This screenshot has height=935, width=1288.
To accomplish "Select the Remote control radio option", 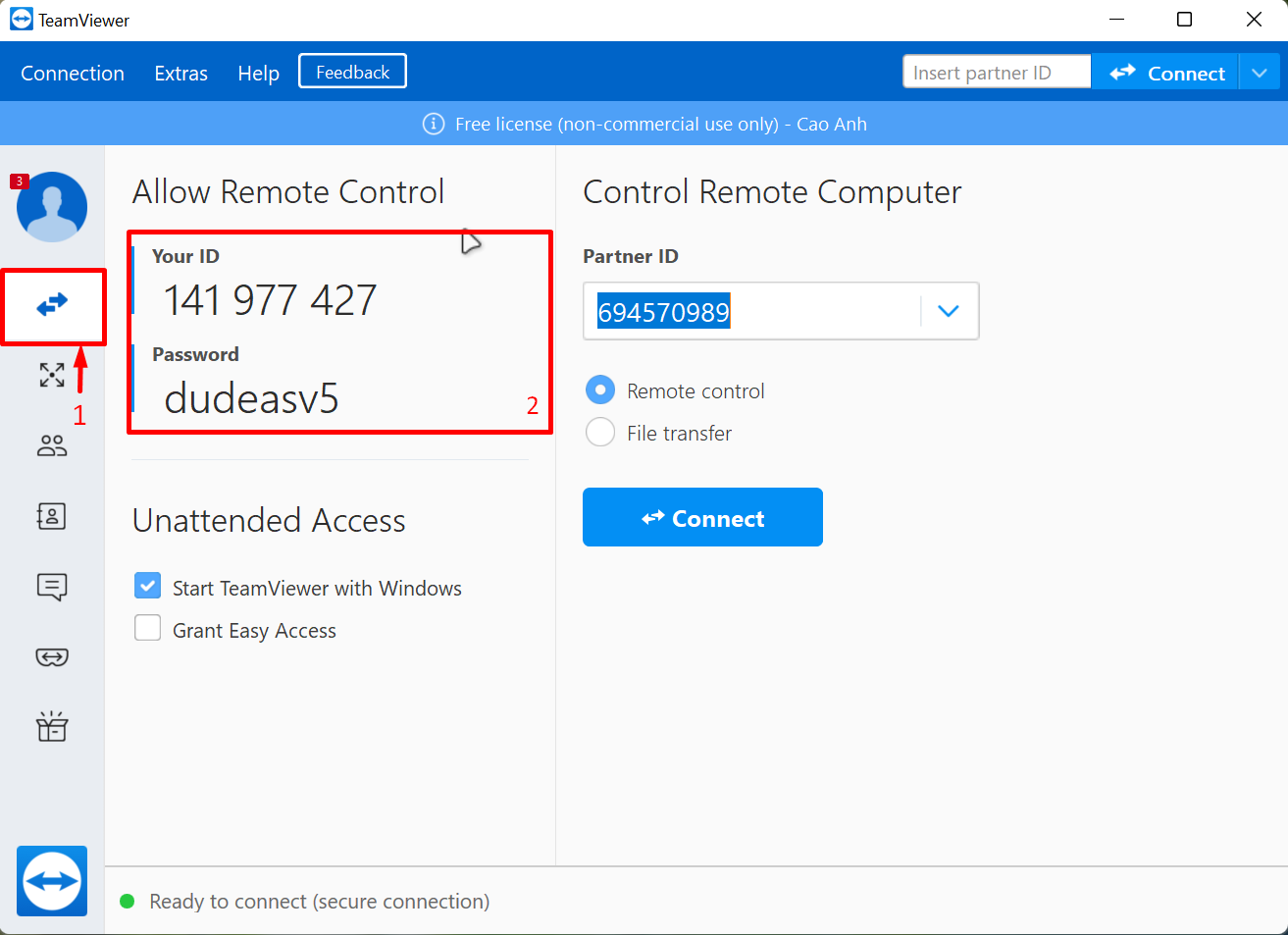I will tap(600, 390).
